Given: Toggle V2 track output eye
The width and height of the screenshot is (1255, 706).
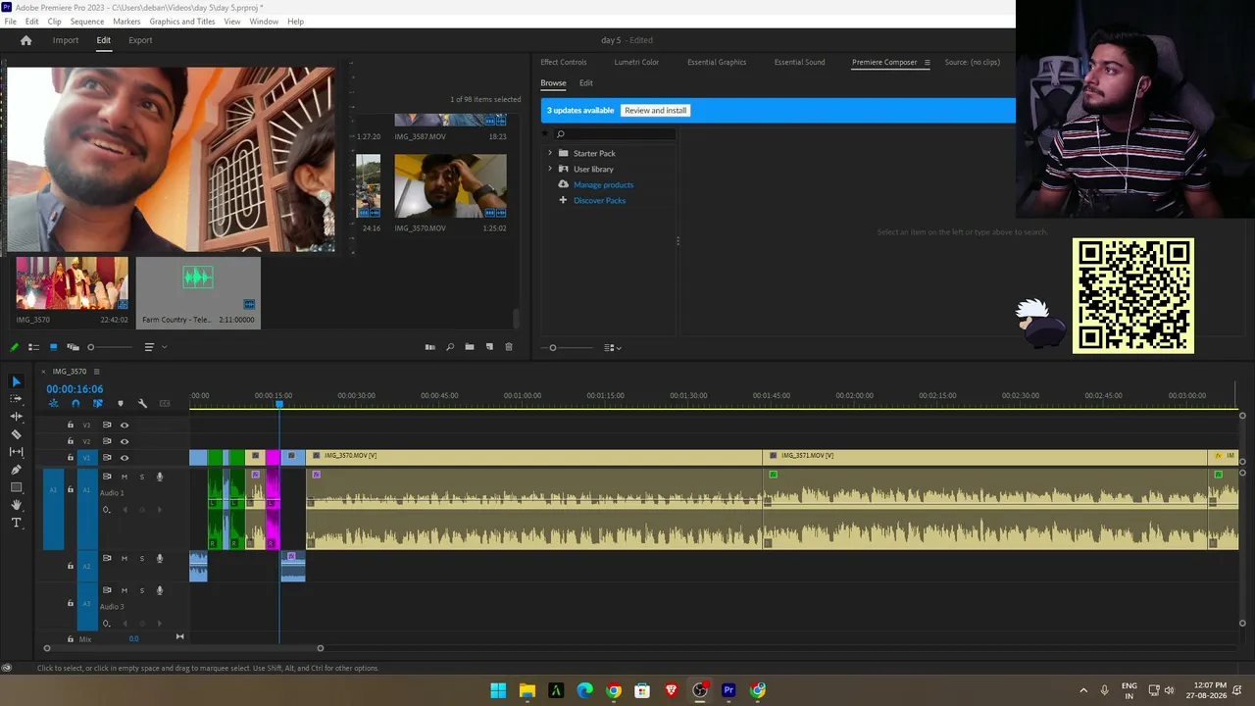Looking at the screenshot, I should (125, 441).
